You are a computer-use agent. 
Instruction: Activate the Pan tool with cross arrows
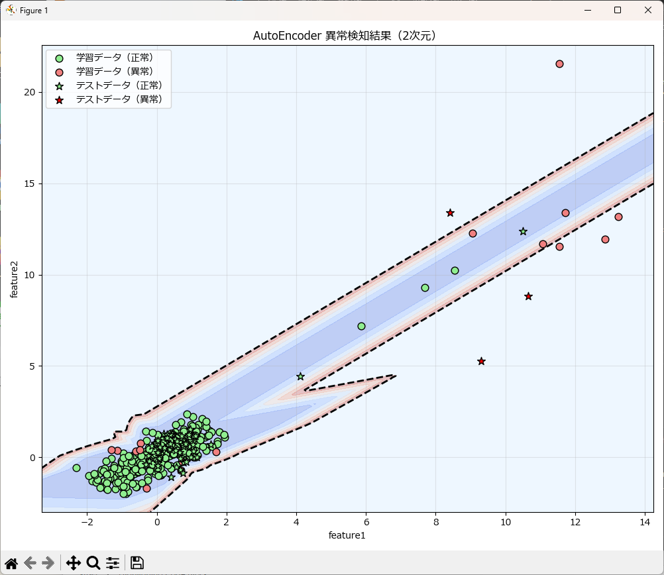pyautogui.click(x=74, y=563)
